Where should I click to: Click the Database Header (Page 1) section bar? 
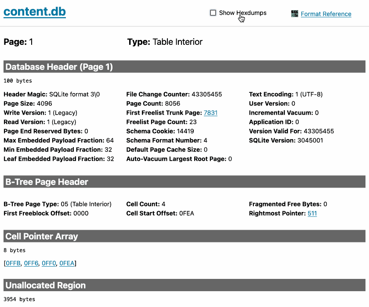pyautogui.click(x=184, y=67)
